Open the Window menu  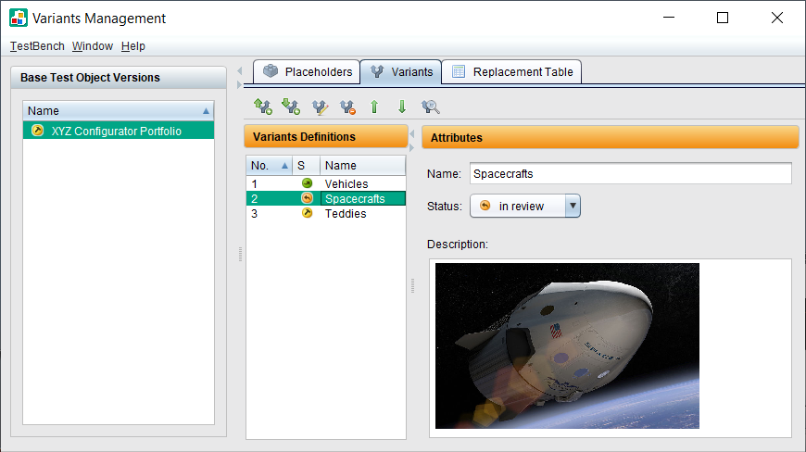(93, 46)
